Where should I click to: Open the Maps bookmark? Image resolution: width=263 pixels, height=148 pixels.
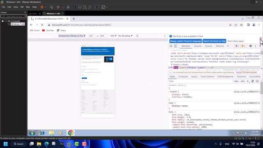click(x=61, y=30)
